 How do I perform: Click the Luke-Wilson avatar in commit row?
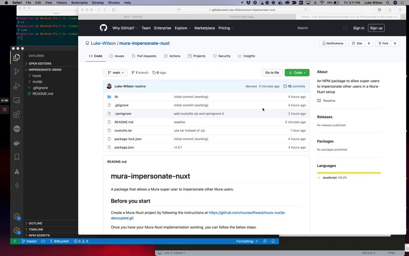(109, 86)
